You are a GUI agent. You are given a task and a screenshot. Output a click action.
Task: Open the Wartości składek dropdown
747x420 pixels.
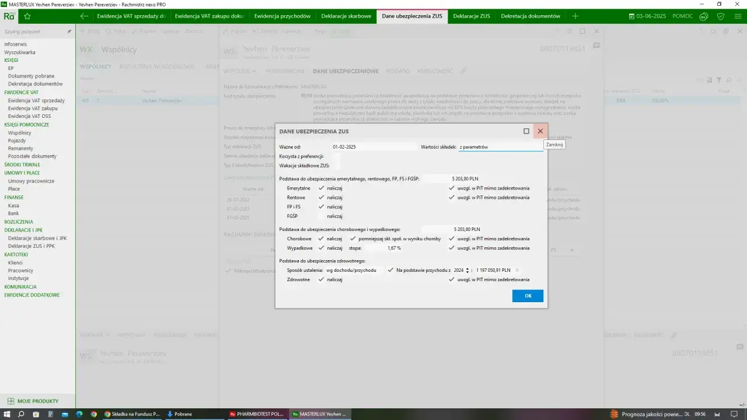[x=500, y=147]
